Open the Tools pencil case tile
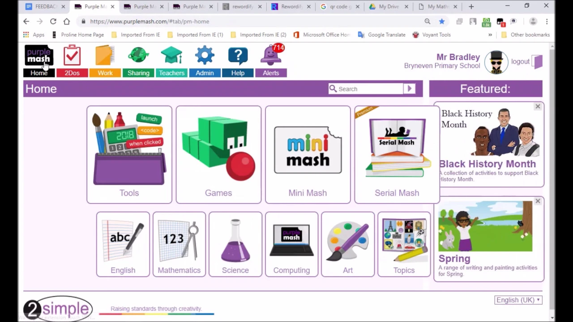 point(129,155)
